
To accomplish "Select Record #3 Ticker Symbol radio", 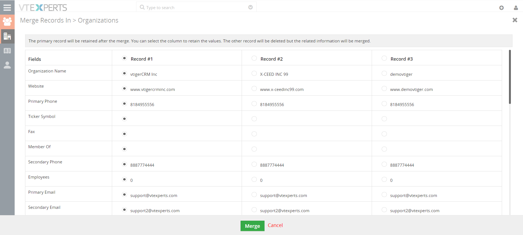I will 384,119.
